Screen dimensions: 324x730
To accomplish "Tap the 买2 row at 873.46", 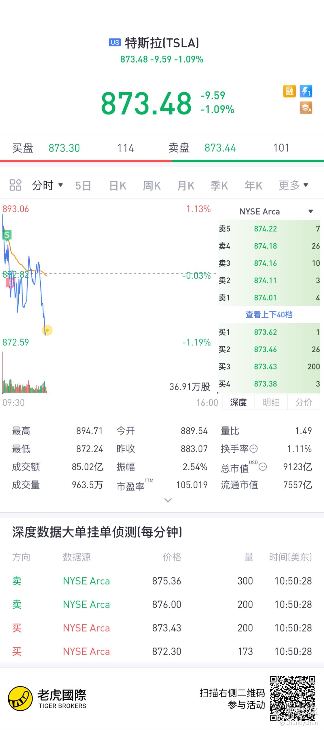I will (x=269, y=349).
